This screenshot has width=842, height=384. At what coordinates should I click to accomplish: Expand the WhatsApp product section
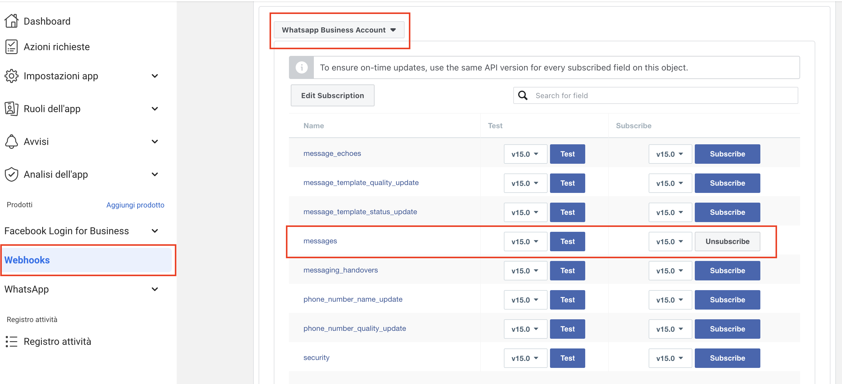154,289
